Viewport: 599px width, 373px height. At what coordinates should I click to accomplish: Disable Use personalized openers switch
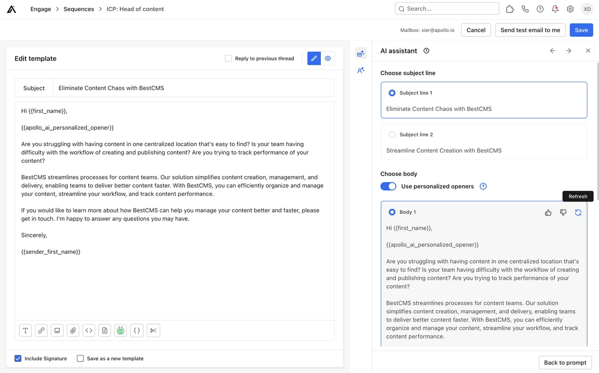pos(388,186)
